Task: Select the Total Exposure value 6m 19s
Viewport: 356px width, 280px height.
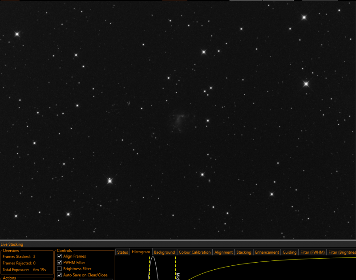Action: pyautogui.click(x=40, y=270)
